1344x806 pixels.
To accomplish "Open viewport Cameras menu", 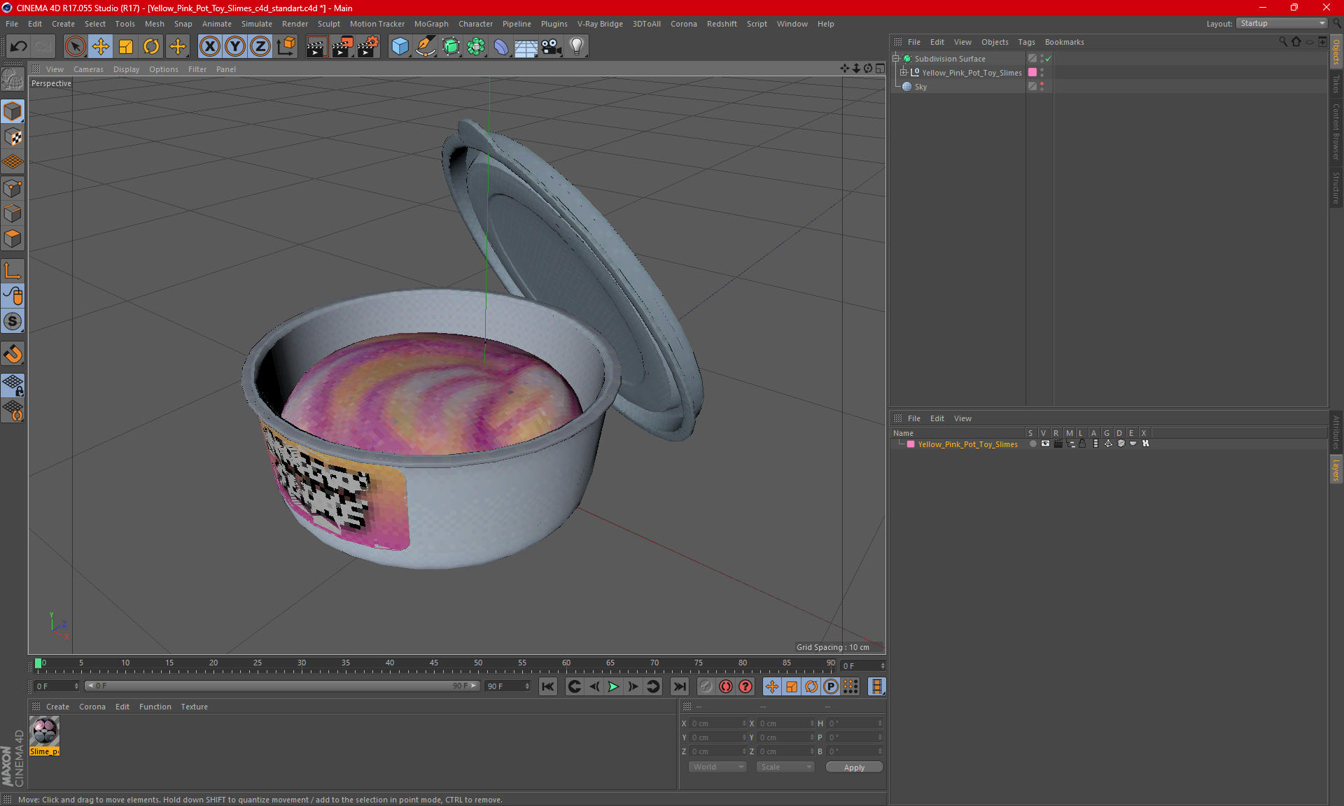I will 88,69.
